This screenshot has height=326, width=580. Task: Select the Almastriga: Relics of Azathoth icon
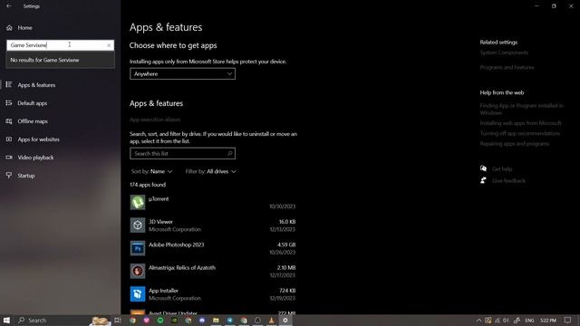click(x=138, y=272)
